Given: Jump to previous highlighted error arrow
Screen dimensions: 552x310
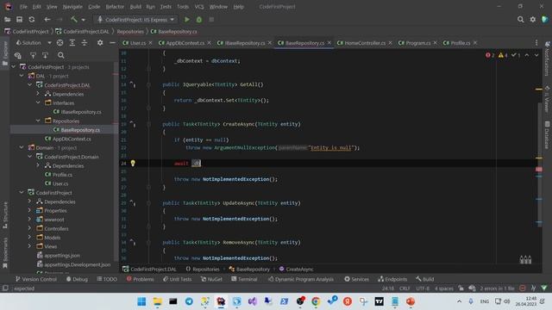Looking at the screenshot, I should pos(527,55).
